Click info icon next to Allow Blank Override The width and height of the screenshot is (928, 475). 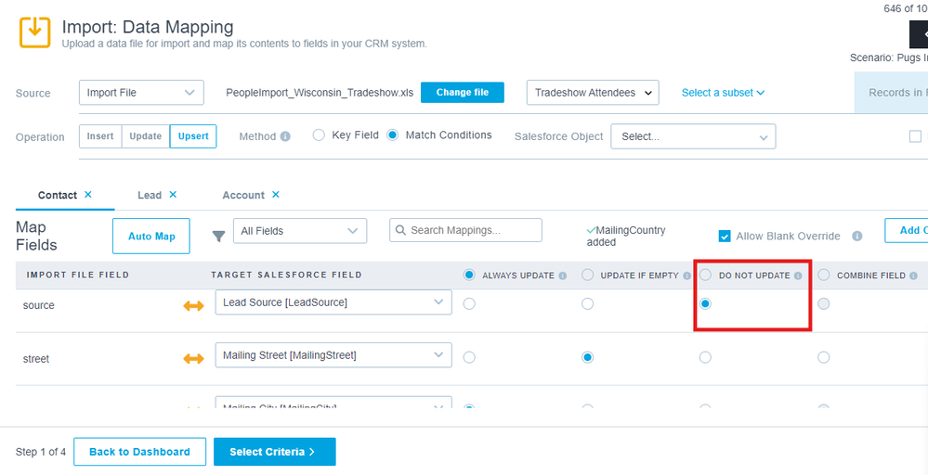[857, 237]
